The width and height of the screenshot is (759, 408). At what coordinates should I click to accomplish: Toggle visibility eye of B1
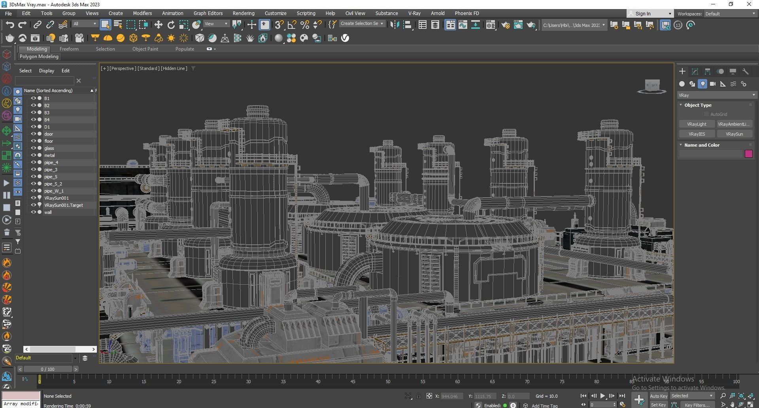coord(34,98)
